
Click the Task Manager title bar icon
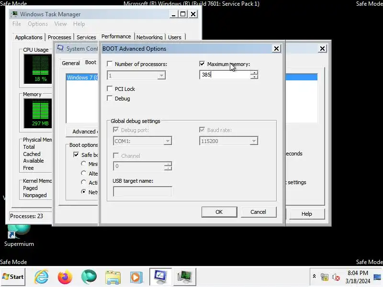click(14, 14)
